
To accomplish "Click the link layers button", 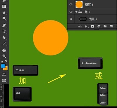I will (80, 27).
